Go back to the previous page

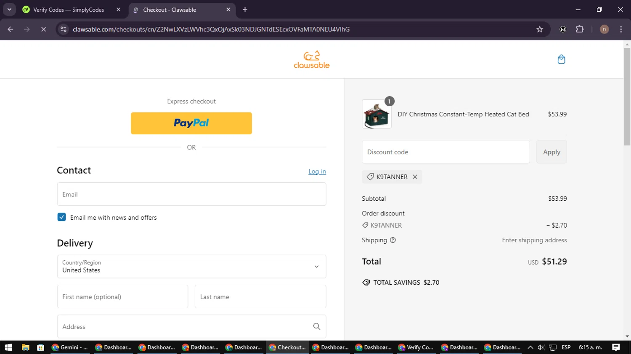(x=11, y=29)
